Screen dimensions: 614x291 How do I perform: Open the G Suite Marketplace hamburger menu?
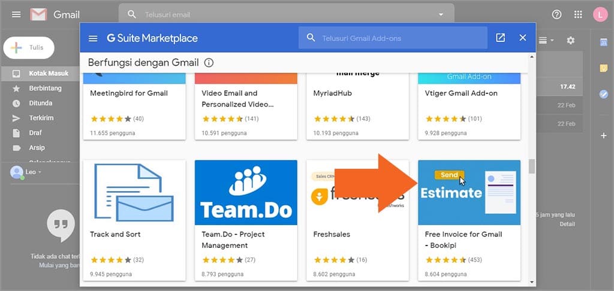point(93,38)
